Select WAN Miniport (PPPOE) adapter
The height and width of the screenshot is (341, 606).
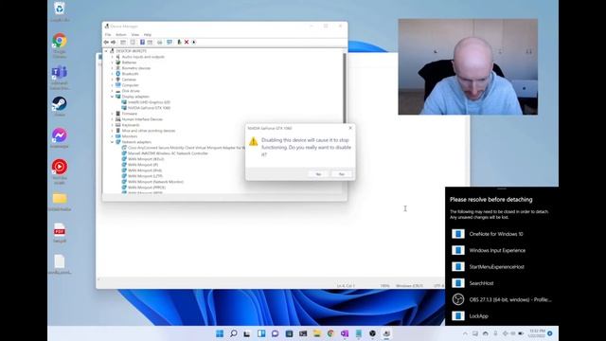click(x=143, y=188)
